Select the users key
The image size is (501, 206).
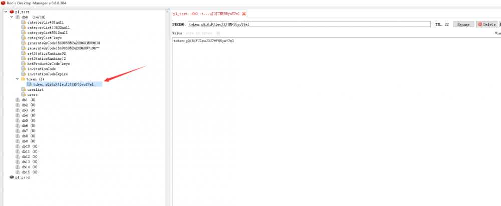click(32, 94)
